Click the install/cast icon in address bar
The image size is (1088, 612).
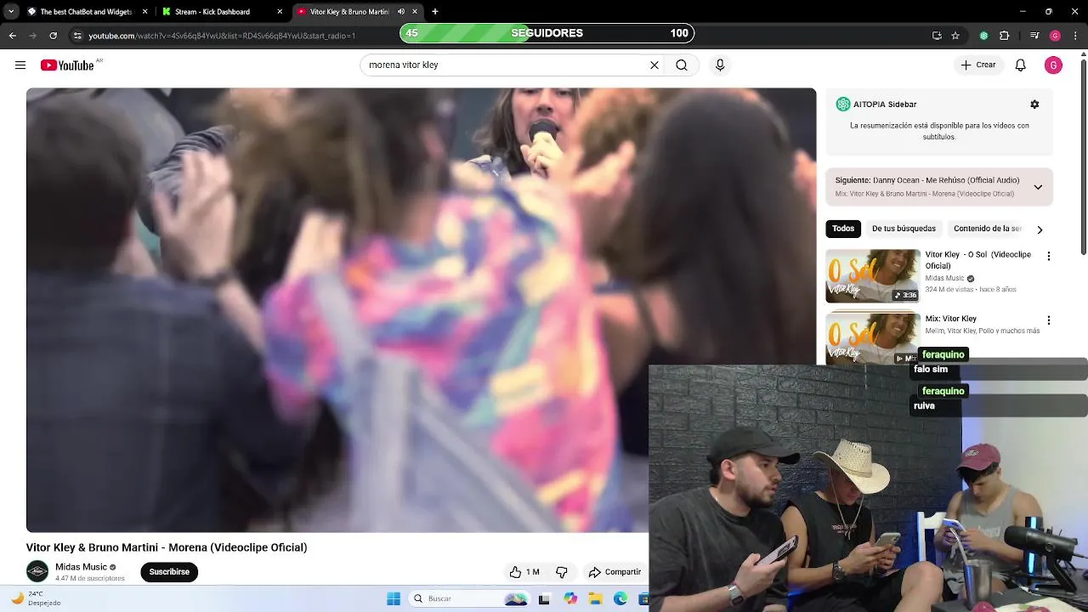(937, 36)
